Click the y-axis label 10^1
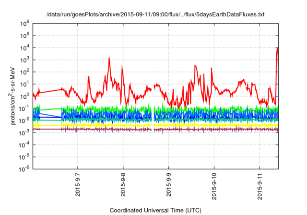The height and width of the screenshot is (215, 307). click(24, 84)
